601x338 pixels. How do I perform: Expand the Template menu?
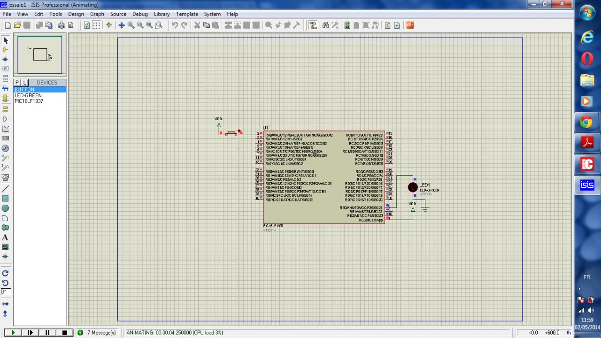[x=187, y=14]
